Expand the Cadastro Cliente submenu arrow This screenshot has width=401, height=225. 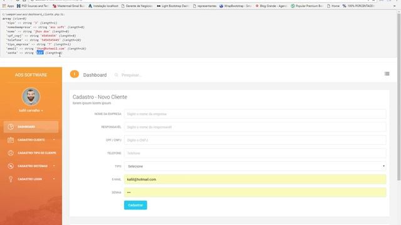click(x=54, y=140)
